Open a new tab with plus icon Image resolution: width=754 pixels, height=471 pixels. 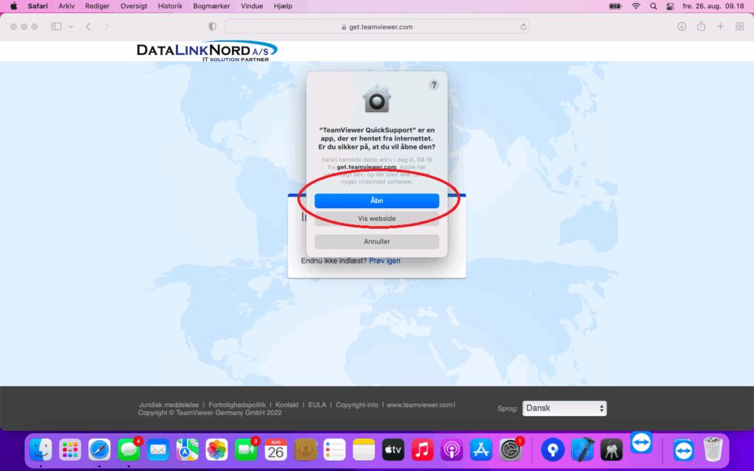(x=720, y=26)
